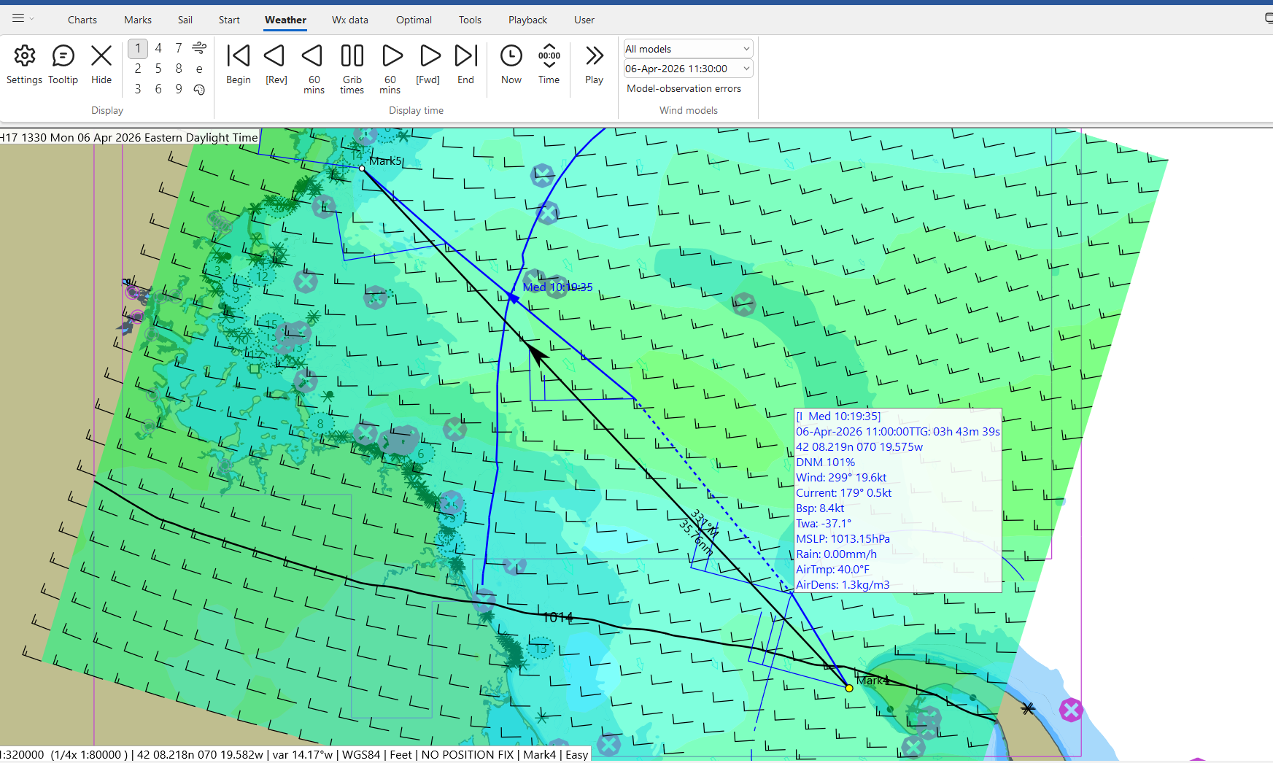This screenshot has width=1273, height=763.
Task: Click the Med 10:19:35 route label
Action: (x=557, y=287)
